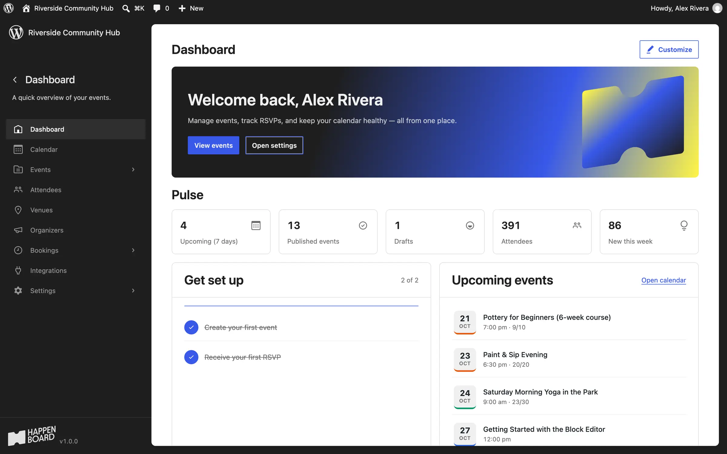Open the comments bubble icon
Viewport: 727px width, 454px height.
(x=157, y=8)
